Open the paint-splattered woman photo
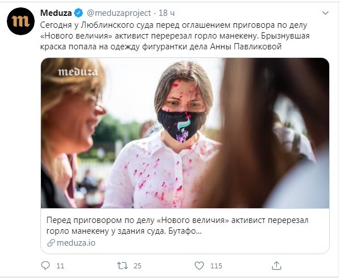Viewport: 340px width, 278px height. pos(185,133)
